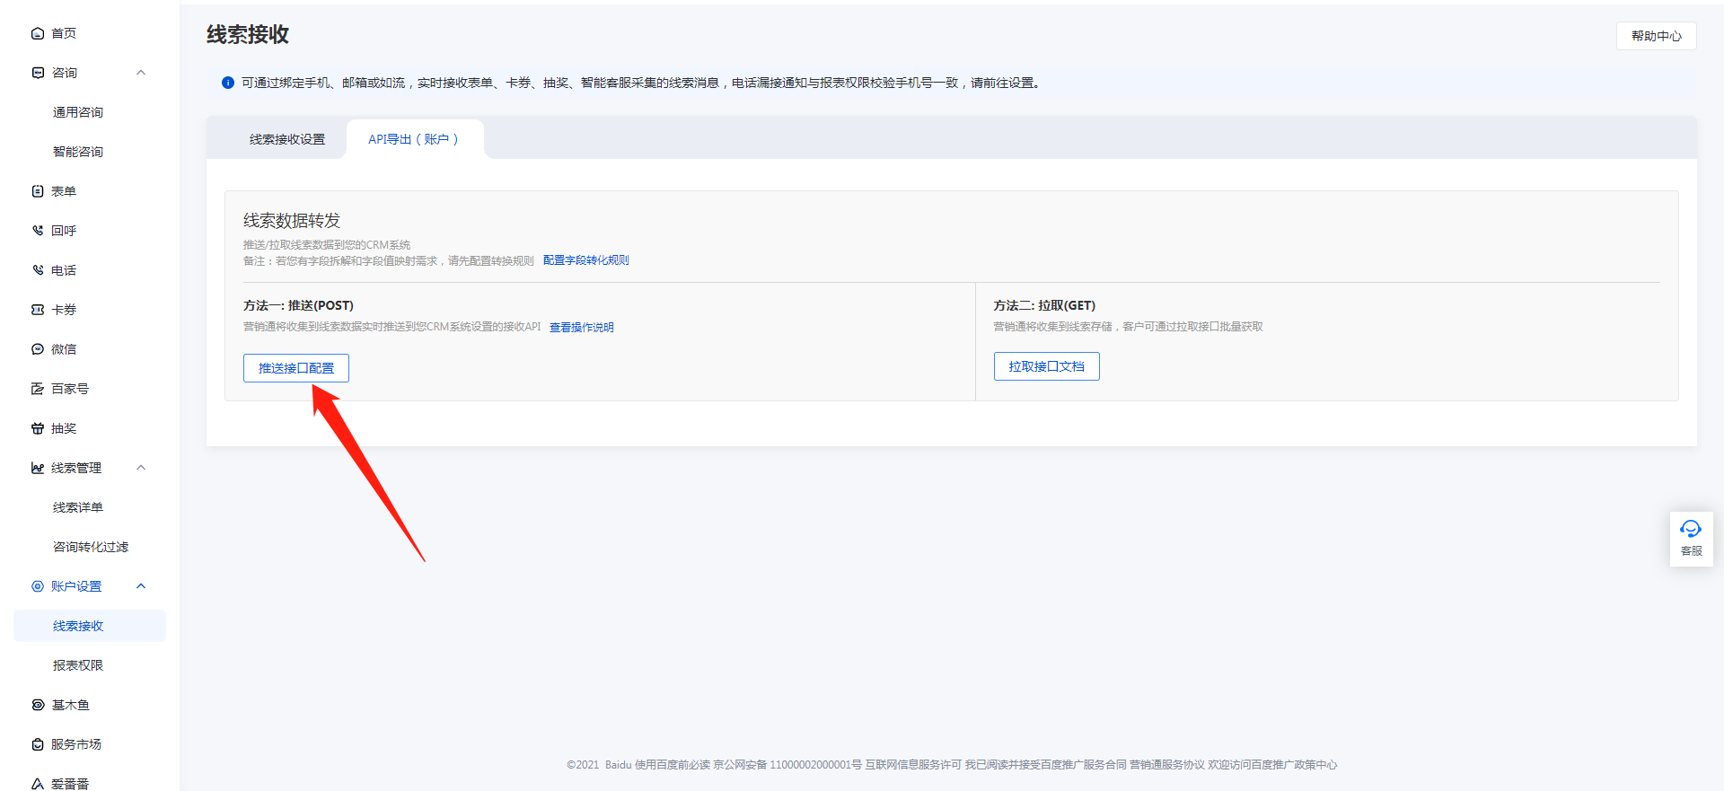The image size is (1724, 791).
Task: Click the 微信 WeChat icon
Action: (38, 349)
